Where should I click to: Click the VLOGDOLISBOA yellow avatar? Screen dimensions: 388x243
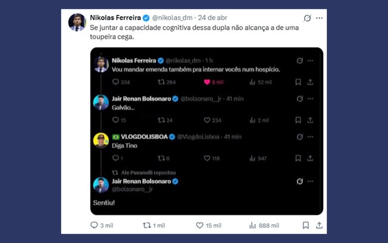(x=101, y=140)
